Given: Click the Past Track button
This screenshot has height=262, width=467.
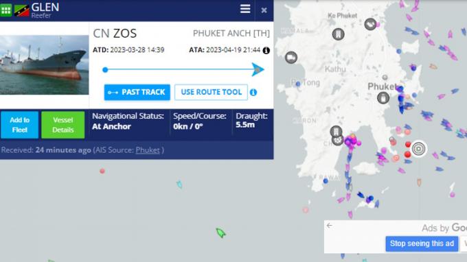Looking at the screenshot, I should click(x=137, y=92).
